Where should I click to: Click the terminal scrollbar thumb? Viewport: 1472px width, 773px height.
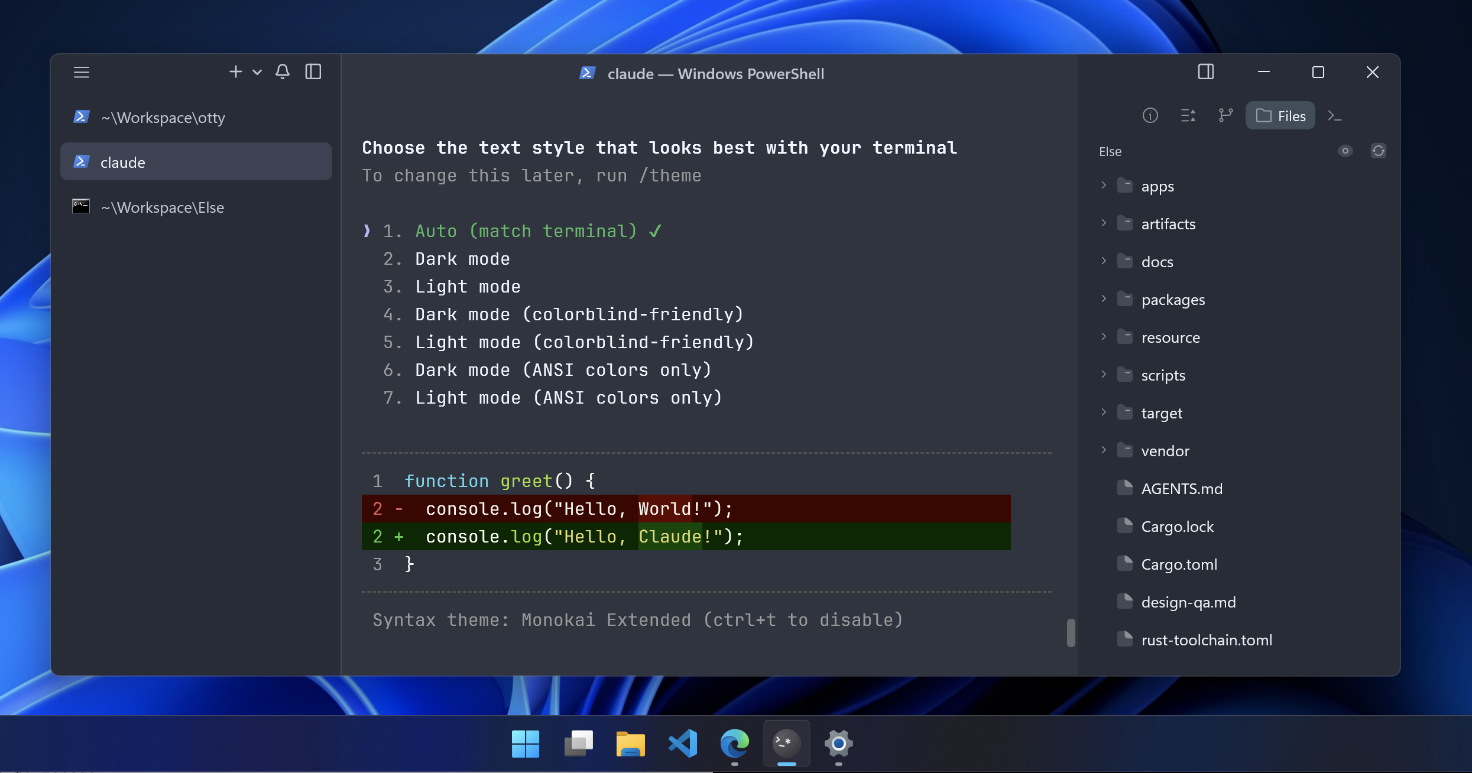tap(1071, 633)
